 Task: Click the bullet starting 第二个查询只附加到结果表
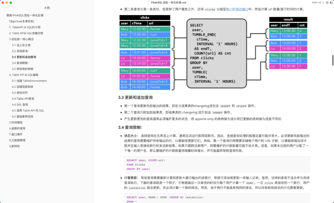[x=178, y=112]
